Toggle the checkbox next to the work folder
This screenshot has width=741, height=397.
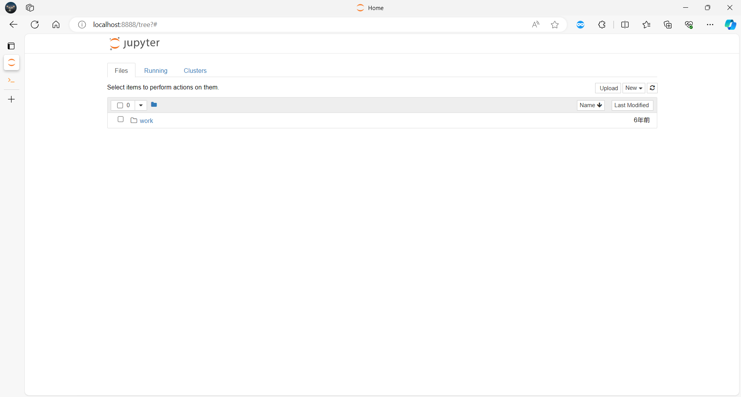coord(120,119)
